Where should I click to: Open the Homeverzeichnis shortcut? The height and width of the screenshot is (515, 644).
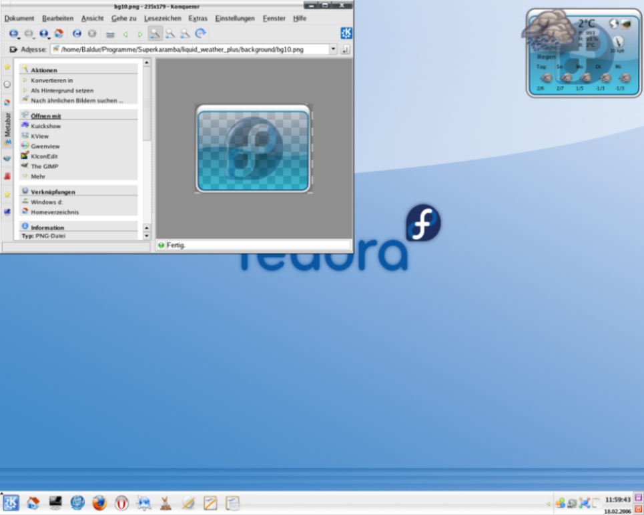point(55,212)
